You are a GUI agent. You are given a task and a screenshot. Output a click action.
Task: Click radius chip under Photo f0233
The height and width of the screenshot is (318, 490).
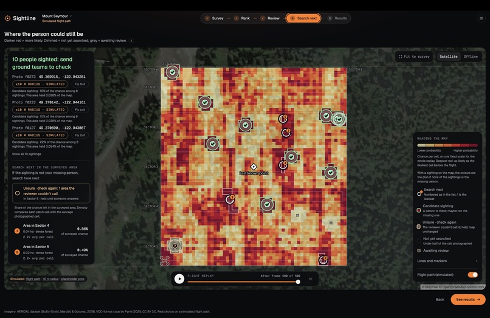click(x=40, y=110)
